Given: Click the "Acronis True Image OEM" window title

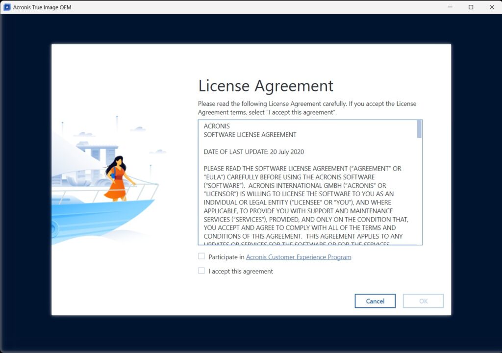Looking at the screenshot, I should click(x=42, y=7).
